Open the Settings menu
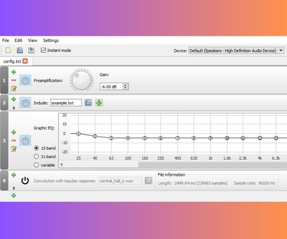The height and width of the screenshot is (239, 287). pos(51,41)
